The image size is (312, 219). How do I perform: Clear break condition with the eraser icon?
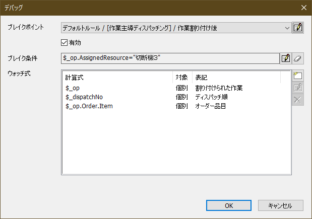click(297, 58)
